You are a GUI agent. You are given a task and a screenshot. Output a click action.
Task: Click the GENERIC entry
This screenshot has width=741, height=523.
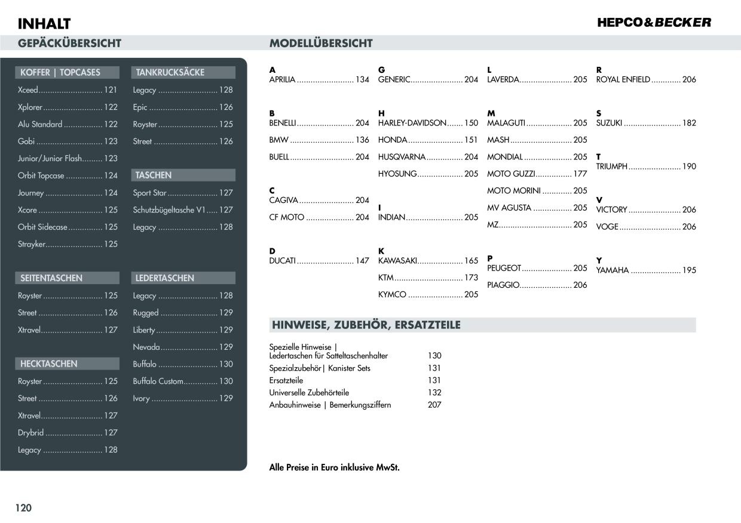pyautogui.click(x=428, y=79)
